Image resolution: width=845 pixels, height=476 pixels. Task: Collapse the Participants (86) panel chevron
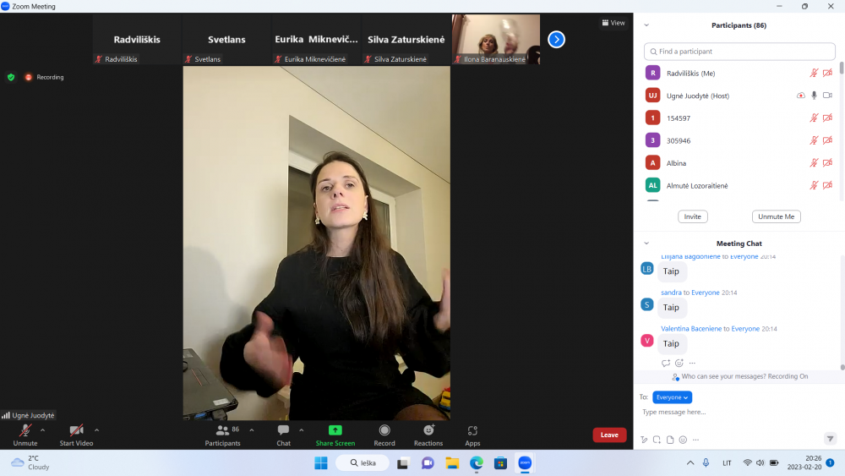646,25
